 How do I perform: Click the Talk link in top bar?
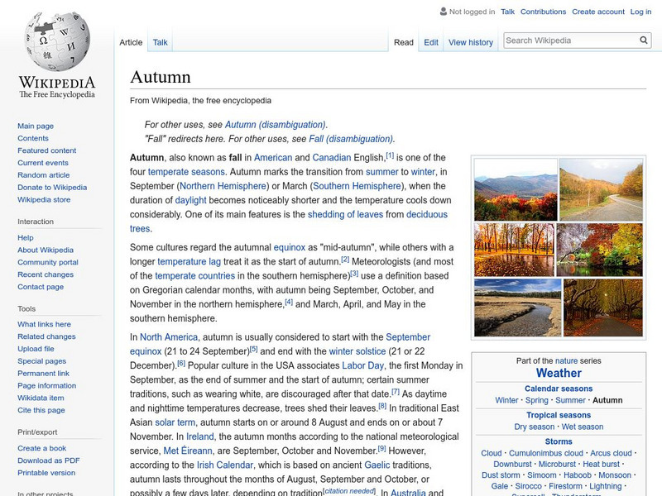coord(507,12)
